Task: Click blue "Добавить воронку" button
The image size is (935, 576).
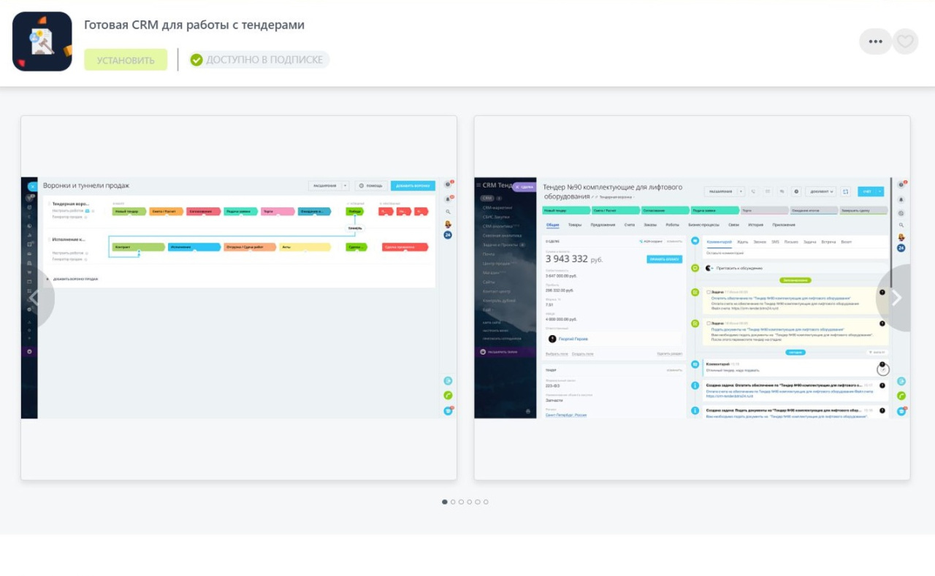Action: 413,186
